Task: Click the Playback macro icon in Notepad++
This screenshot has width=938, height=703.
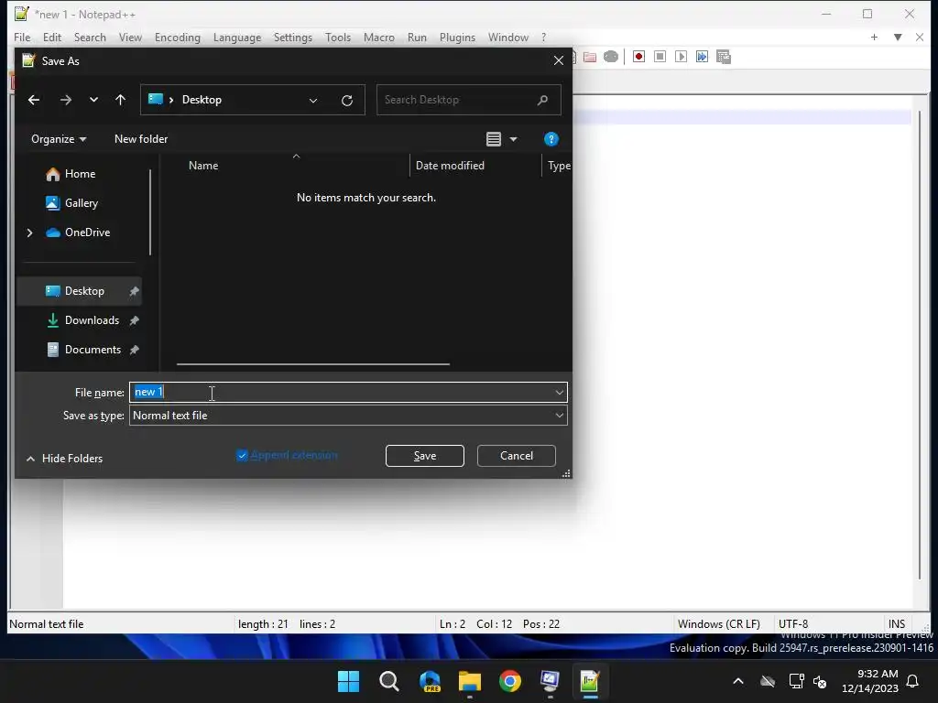Action: tap(681, 57)
